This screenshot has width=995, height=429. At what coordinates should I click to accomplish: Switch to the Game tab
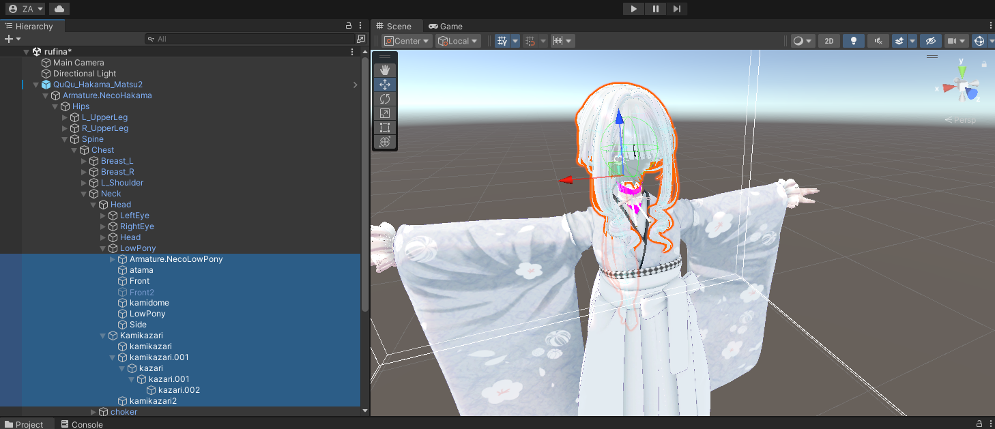tap(446, 26)
